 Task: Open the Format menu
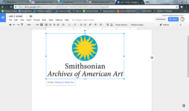click(37, 20)
